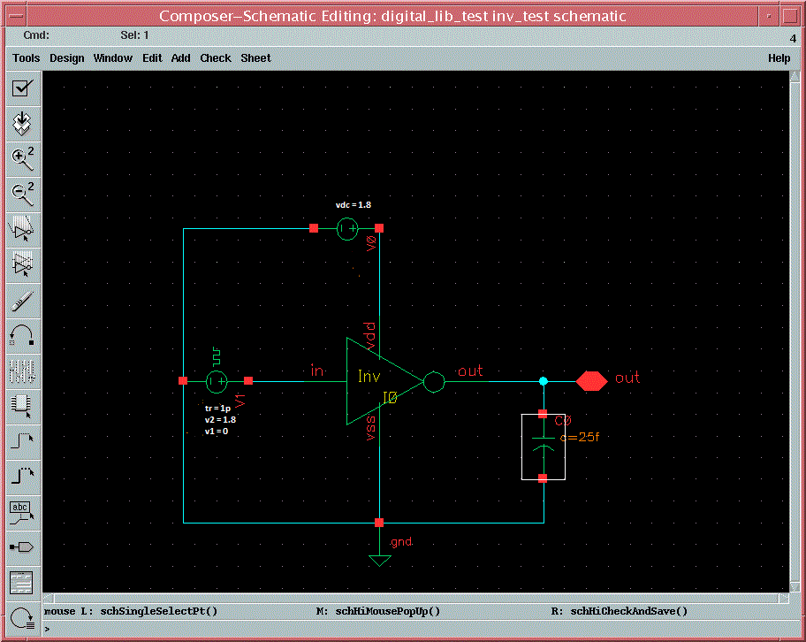Open the object Properties tool
Viewport: 806px width, 642px height.
(23, 371)
